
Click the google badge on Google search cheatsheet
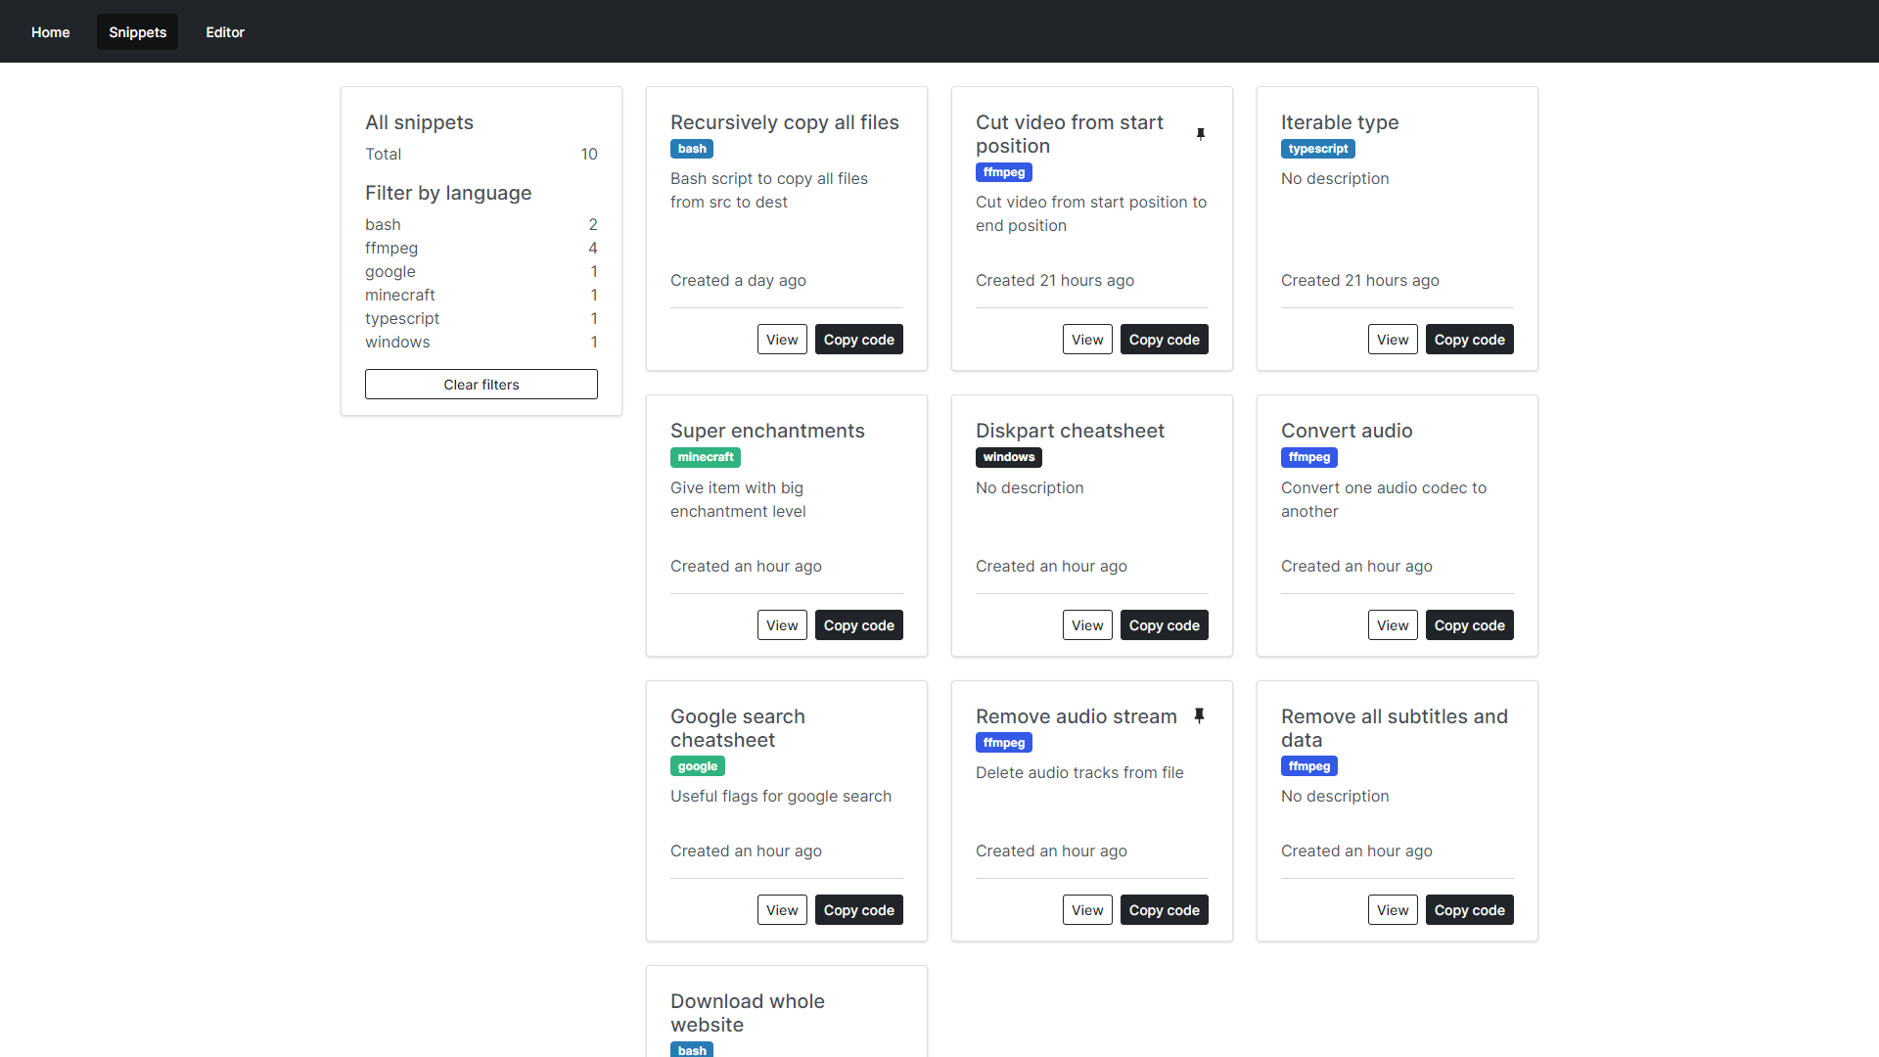697,765
